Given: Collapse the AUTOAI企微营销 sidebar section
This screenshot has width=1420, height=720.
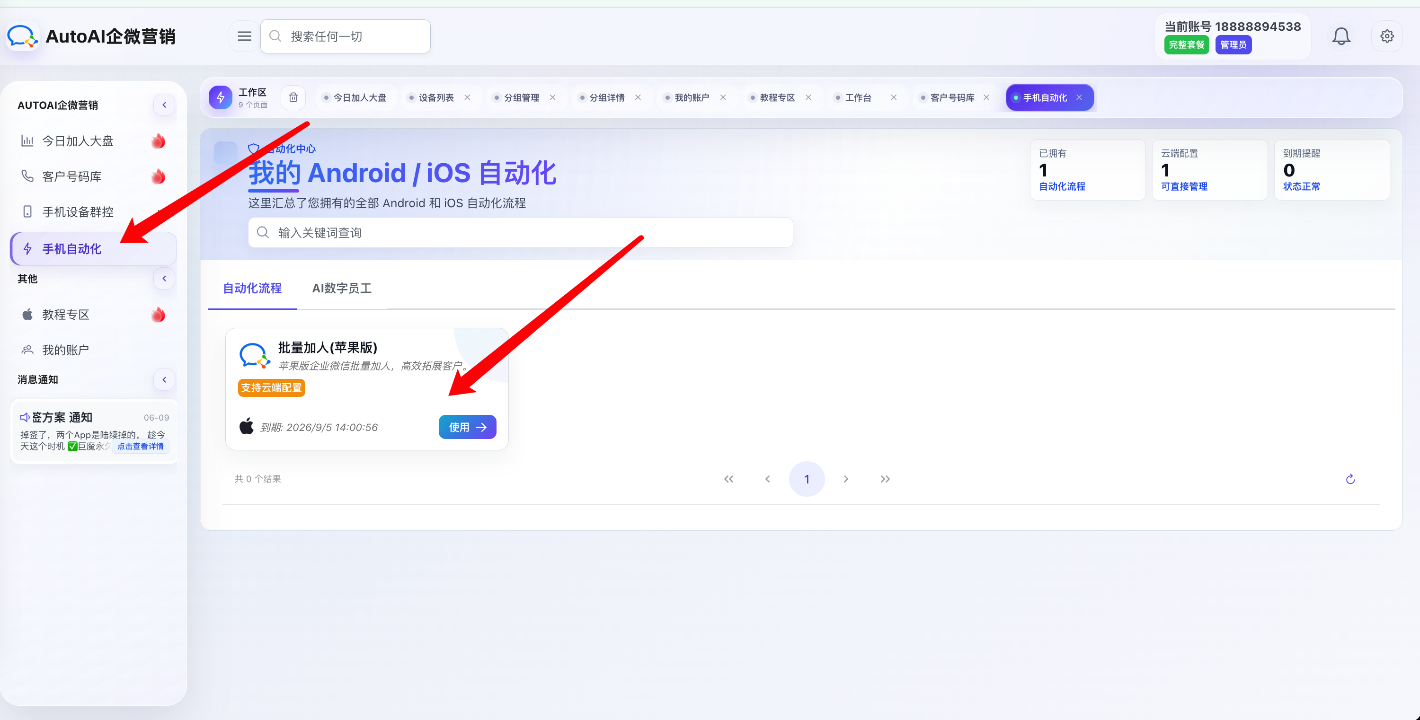Looking at the screenshot, I should click(164, 105).
